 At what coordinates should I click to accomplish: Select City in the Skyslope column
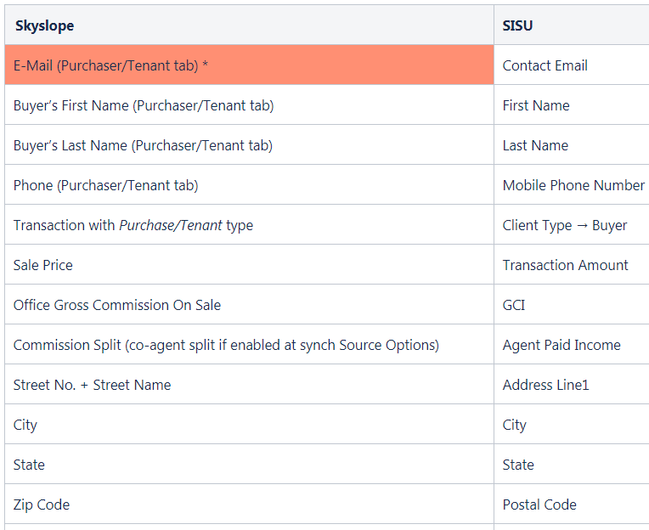249,425
